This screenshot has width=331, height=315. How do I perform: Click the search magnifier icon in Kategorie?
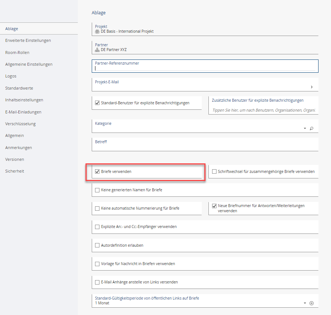[x=312, y=128]
